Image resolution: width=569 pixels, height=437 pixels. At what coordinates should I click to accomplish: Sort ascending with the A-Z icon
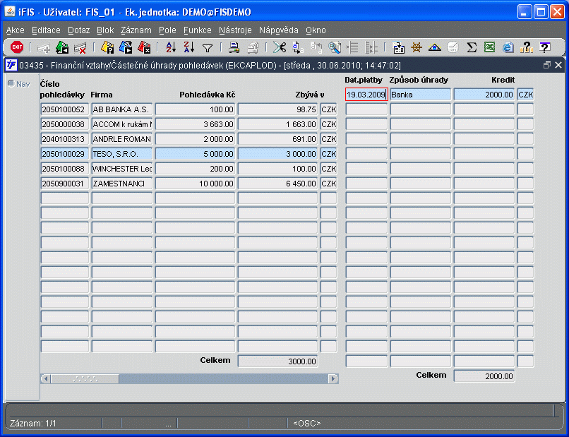[x=171, y=47]
